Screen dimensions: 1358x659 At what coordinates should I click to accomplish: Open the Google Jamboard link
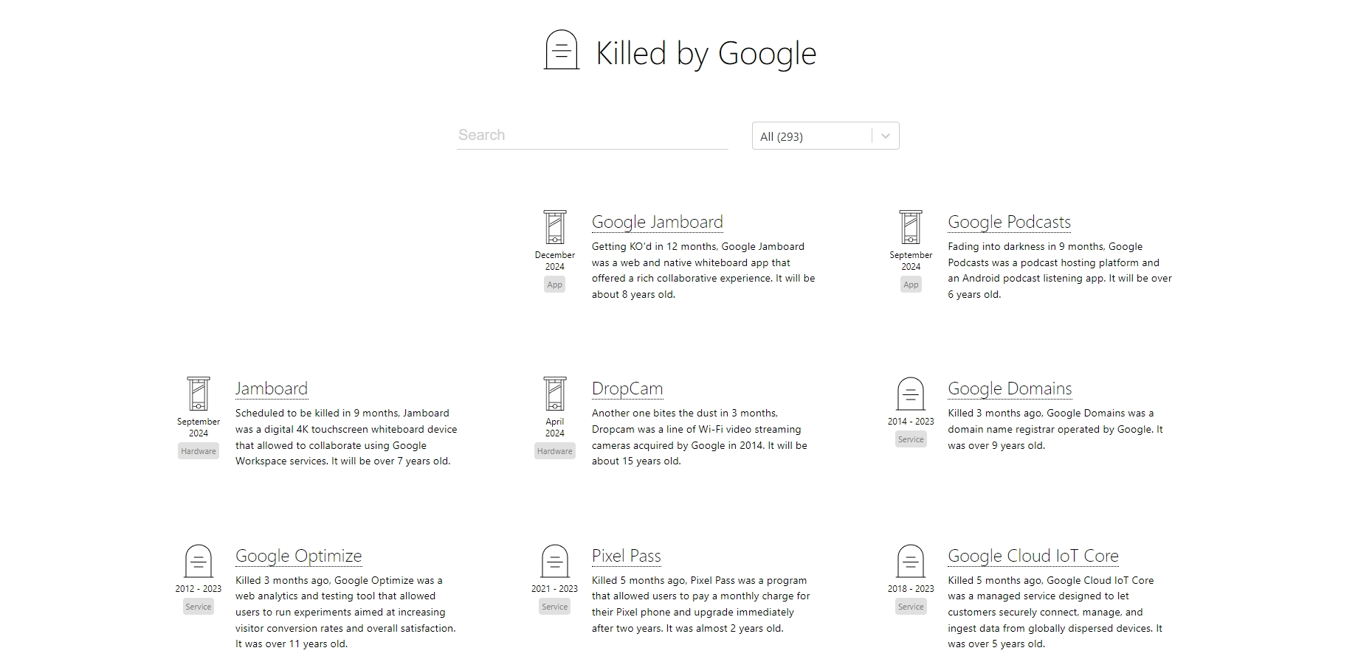click(657, 223)
